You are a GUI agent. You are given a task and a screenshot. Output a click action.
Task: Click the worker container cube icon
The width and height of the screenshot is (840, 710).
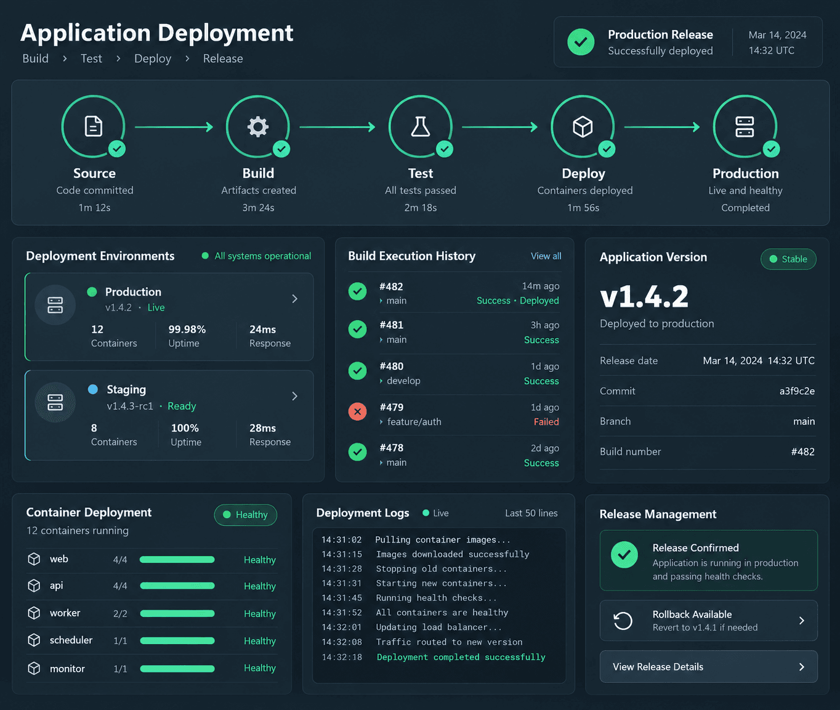pos(34,613)
